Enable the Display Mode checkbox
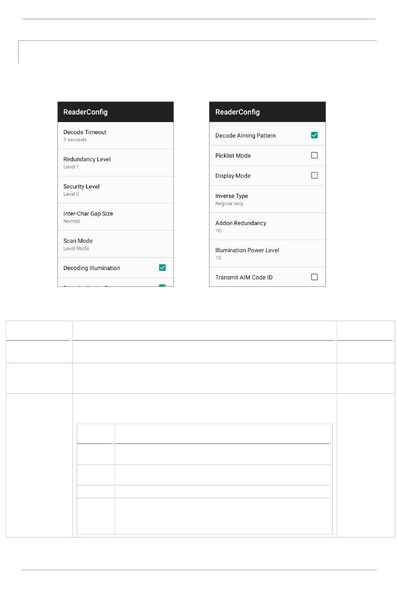This screenshot has width=398, height=590. click(x=314, y=175)
